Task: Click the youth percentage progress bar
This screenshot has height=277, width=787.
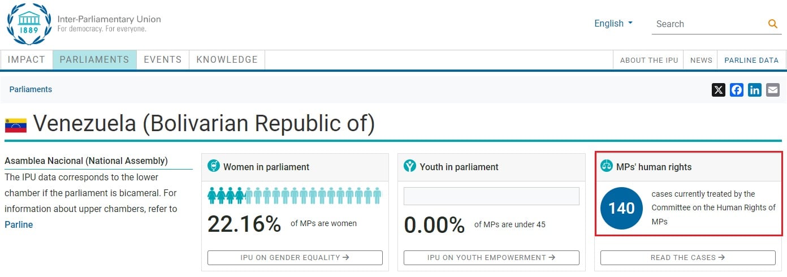Action: tap(491, 196)
